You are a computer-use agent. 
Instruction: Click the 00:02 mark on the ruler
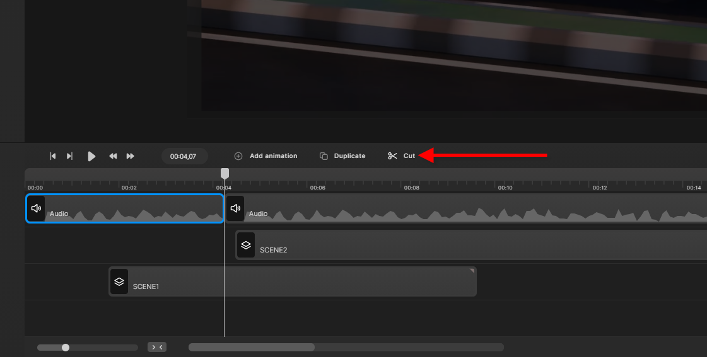coord(129,187)
